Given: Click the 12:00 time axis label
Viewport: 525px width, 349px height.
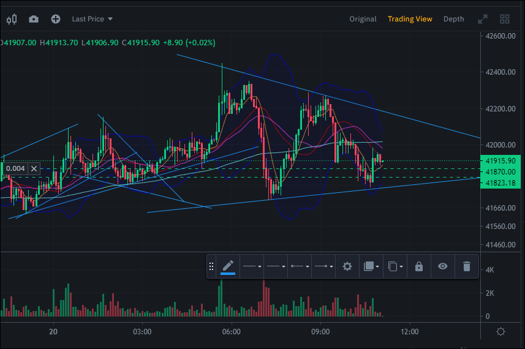Looking at the screenshot, I should [409, 332].
